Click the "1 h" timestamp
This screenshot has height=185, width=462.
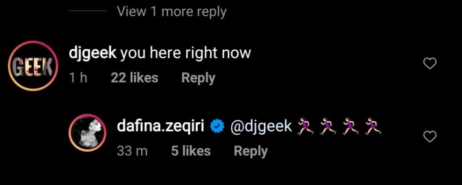[x=78, y=78]
